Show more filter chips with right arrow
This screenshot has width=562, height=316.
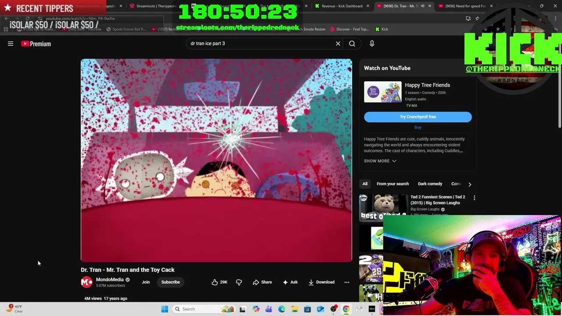pos(470,184)
